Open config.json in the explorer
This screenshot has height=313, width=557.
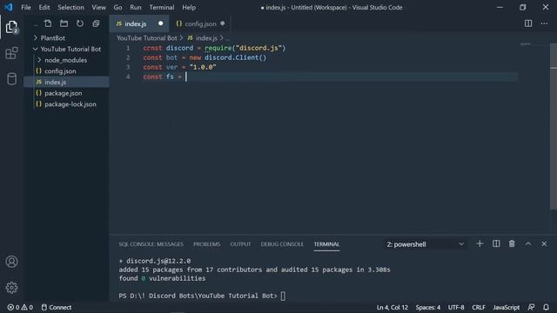tap(66, 71)
